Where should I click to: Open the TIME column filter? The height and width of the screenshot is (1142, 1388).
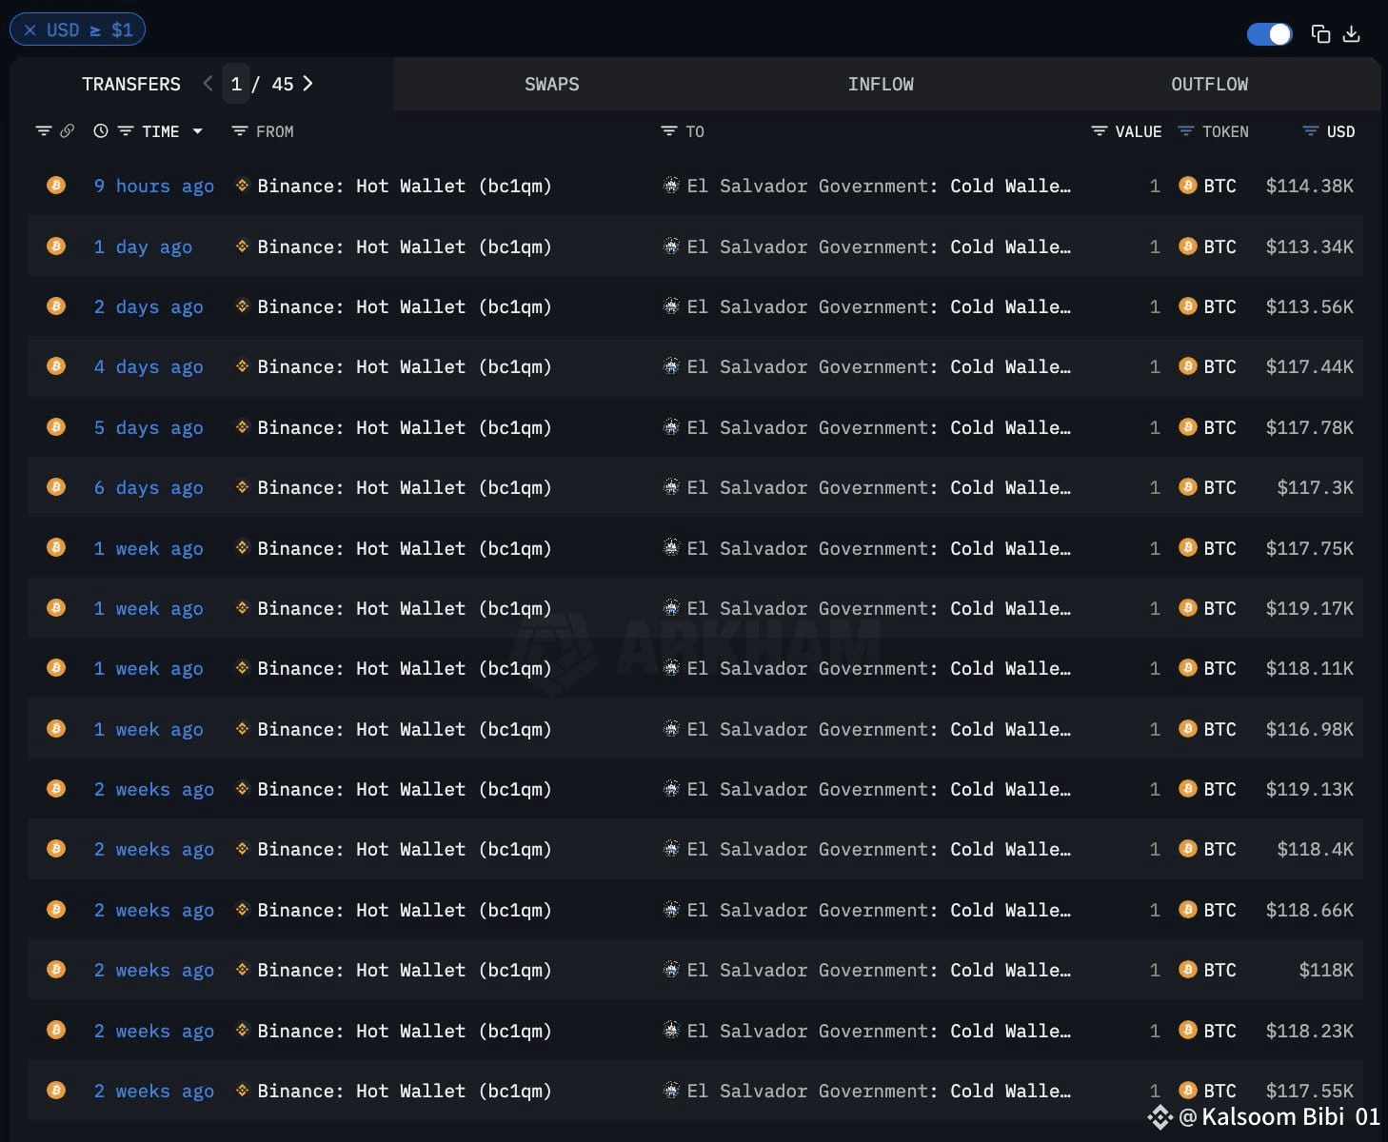click(125, 131)
